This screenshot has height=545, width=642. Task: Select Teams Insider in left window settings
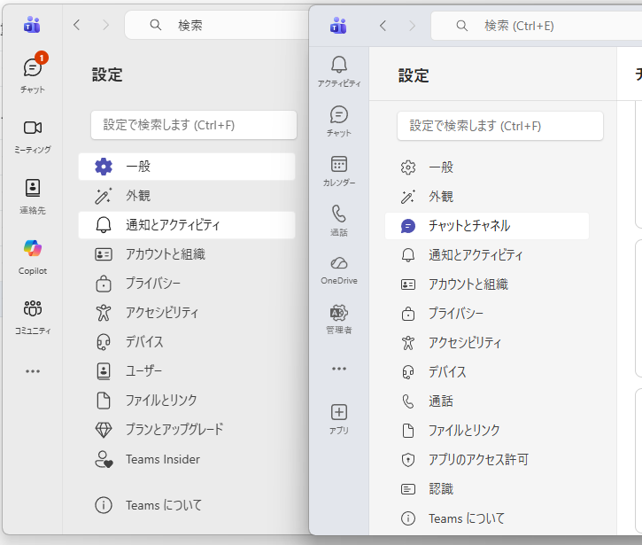[187, 459]
